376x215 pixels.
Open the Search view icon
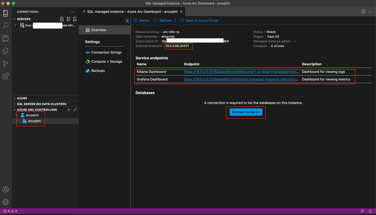6,26
